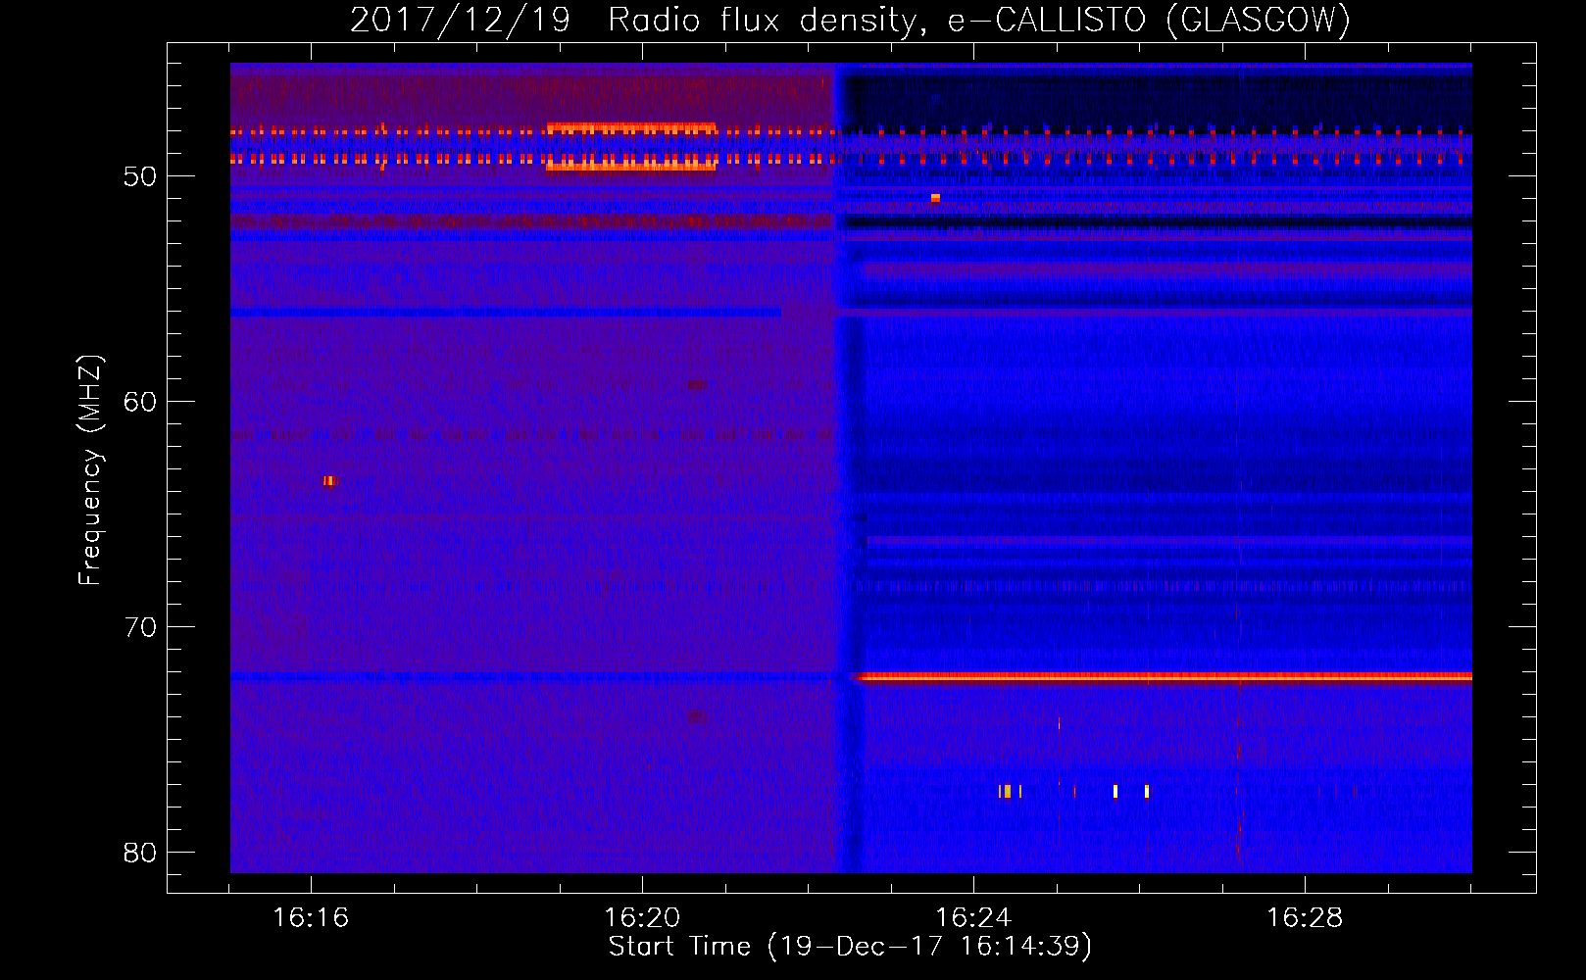Click the small orange spot near 51 MHz
Viewport: 1586px width, 980px height.
[935, 198]
